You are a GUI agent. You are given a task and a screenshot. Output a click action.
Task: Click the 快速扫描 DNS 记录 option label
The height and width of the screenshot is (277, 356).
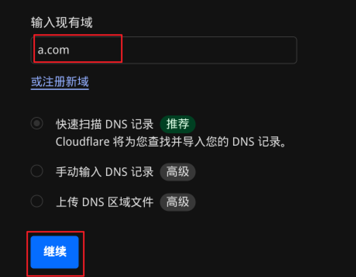point(105,124)
